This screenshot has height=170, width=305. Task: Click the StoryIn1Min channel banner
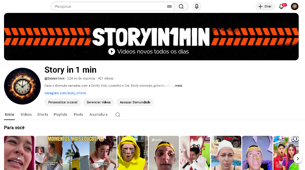151,36
